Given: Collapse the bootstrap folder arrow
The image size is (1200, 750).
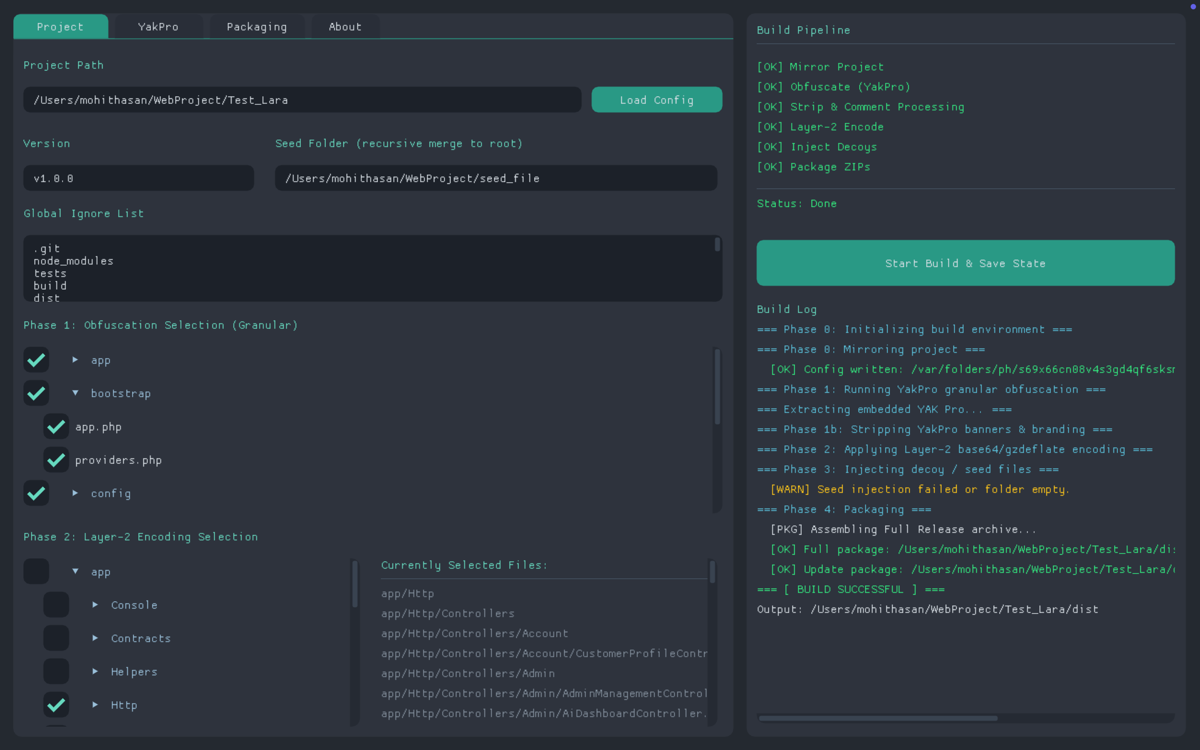Looking at the screenshot, I should (75, 393).
